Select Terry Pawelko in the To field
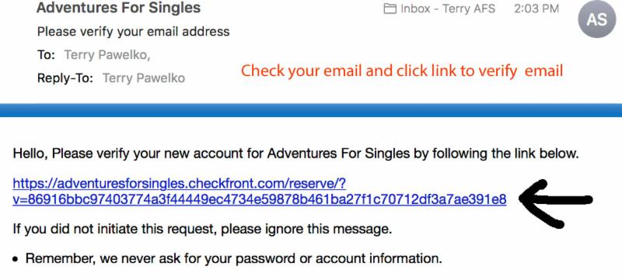The image size is (622, 280). pos(107,55)
